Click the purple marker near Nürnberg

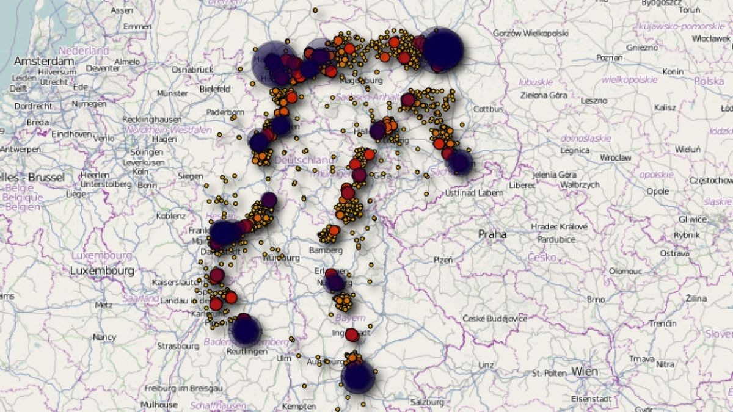(x=334, y=284)
